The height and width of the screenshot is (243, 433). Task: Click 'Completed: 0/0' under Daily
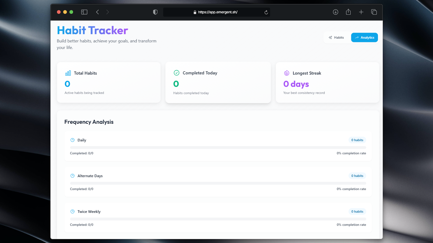click(x=82, y=153)
